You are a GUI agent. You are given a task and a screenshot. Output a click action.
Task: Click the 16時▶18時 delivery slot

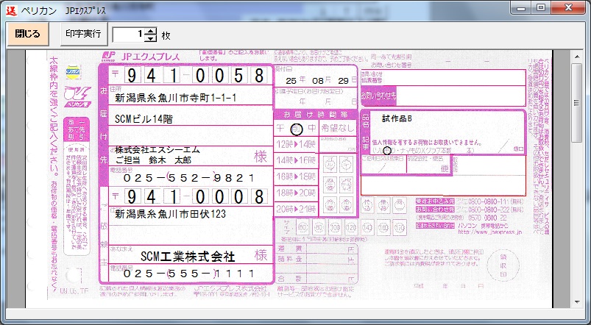point(297,176)
